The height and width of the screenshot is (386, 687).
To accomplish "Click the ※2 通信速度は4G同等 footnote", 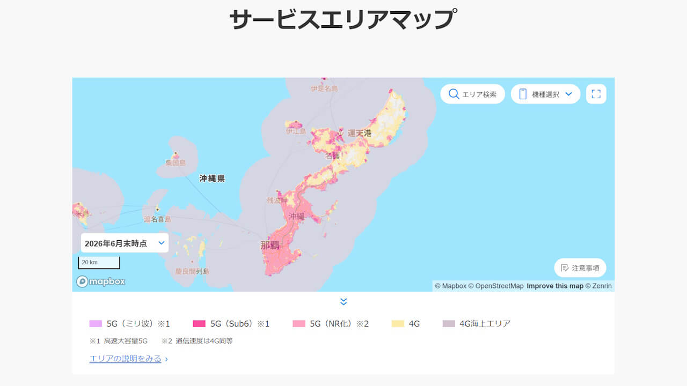I will click(197, 341).
